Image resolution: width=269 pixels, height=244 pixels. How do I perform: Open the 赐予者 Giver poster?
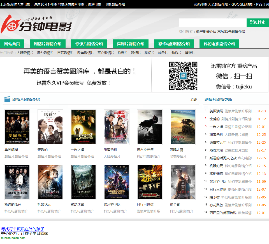183,182
